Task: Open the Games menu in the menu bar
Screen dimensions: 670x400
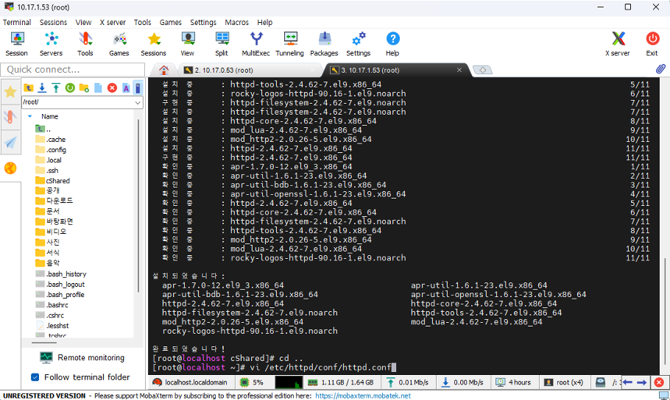Action: click(x=171, y=22)
